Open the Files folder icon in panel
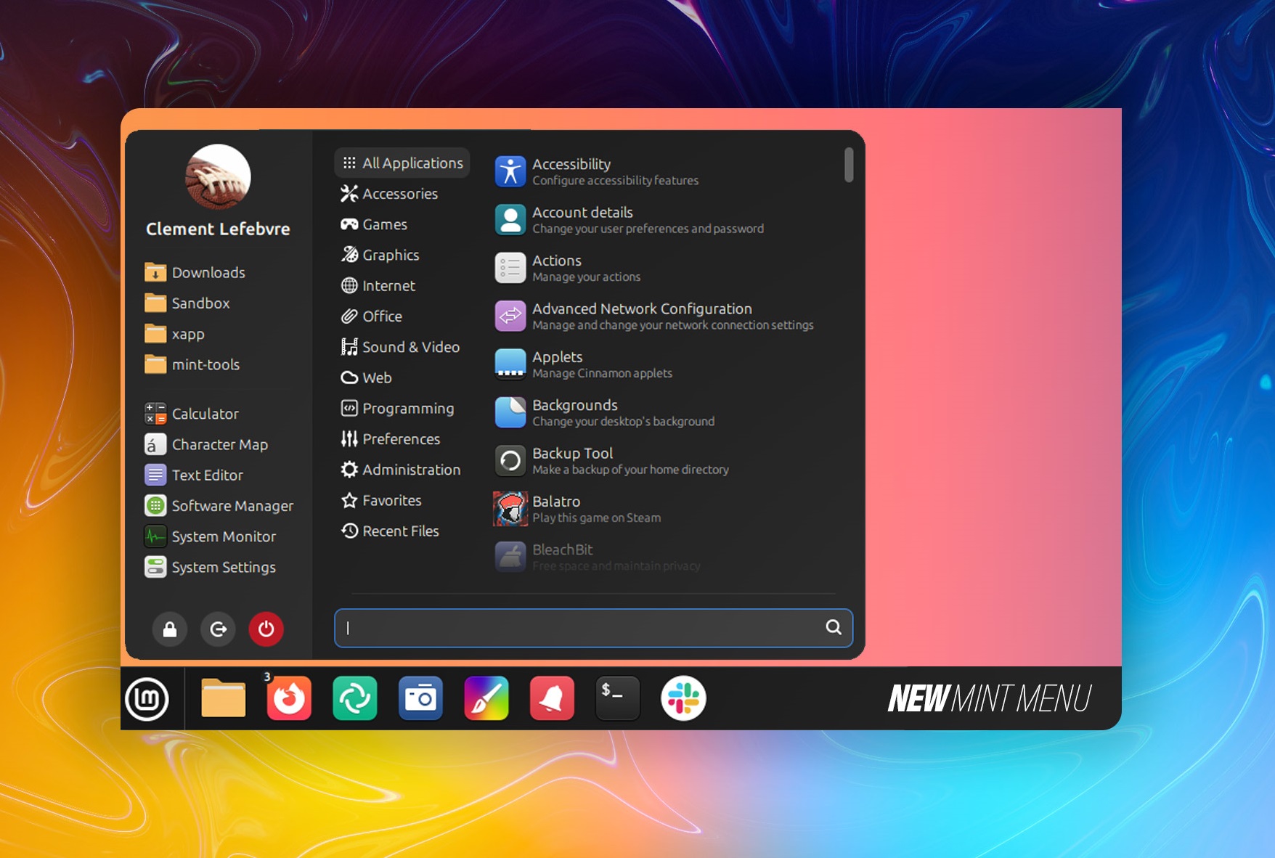The width and height of the screenshot is (1275, 858). coord(223,699)
